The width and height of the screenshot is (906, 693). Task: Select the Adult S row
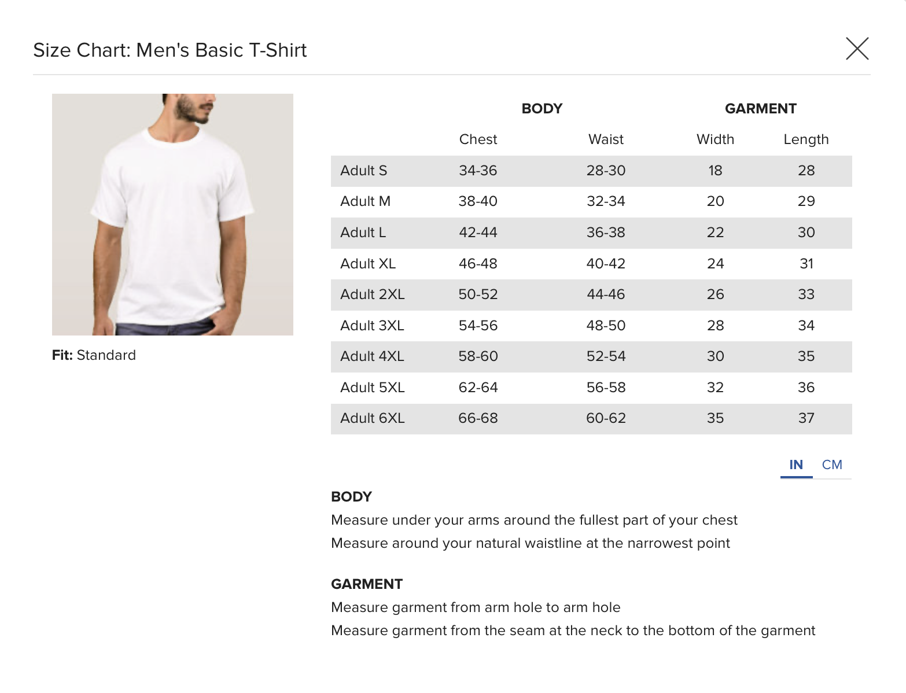[591, 171]
